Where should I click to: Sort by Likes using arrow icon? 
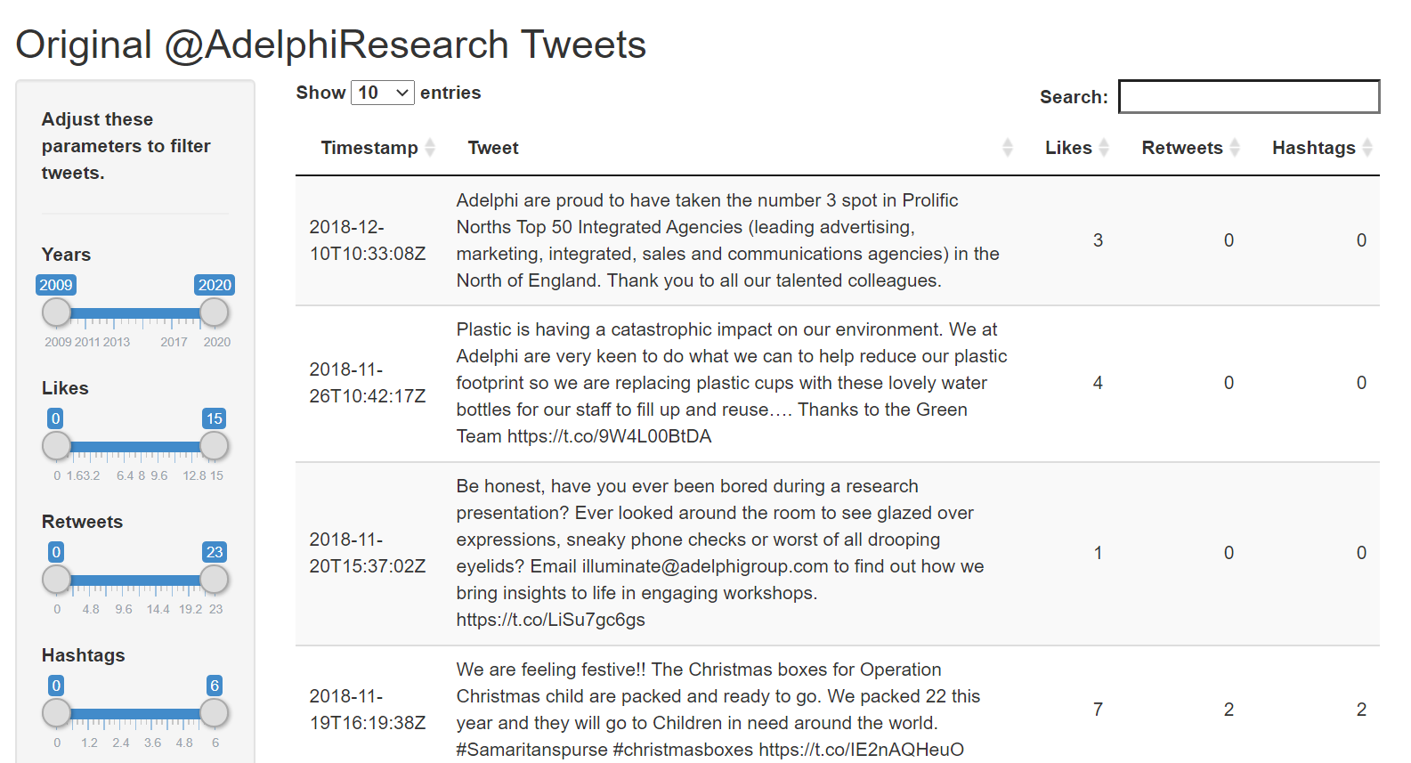pos(1104,148)
